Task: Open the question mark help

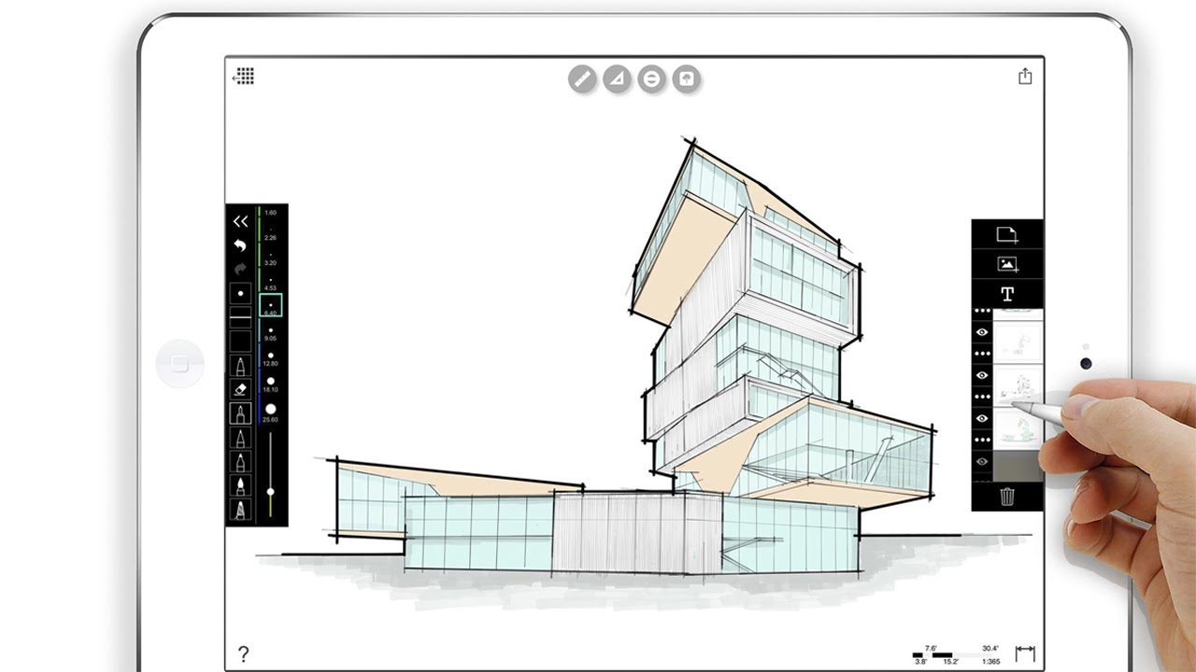Action: [243, 654]
